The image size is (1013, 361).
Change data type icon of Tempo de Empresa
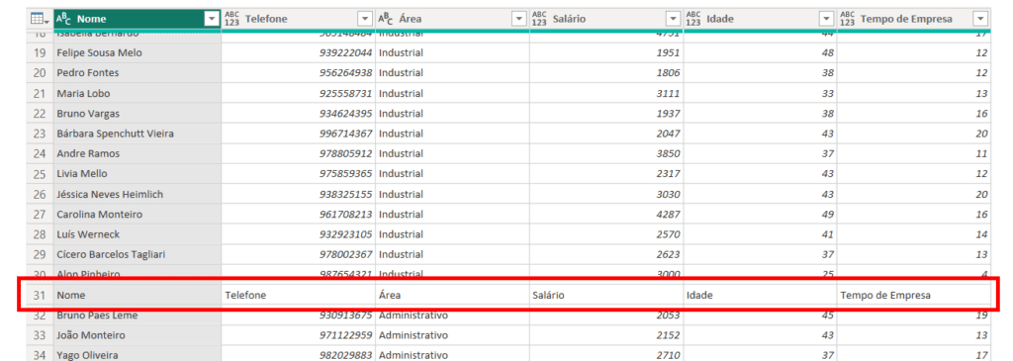pyautogui.click(x=847, y=20)
